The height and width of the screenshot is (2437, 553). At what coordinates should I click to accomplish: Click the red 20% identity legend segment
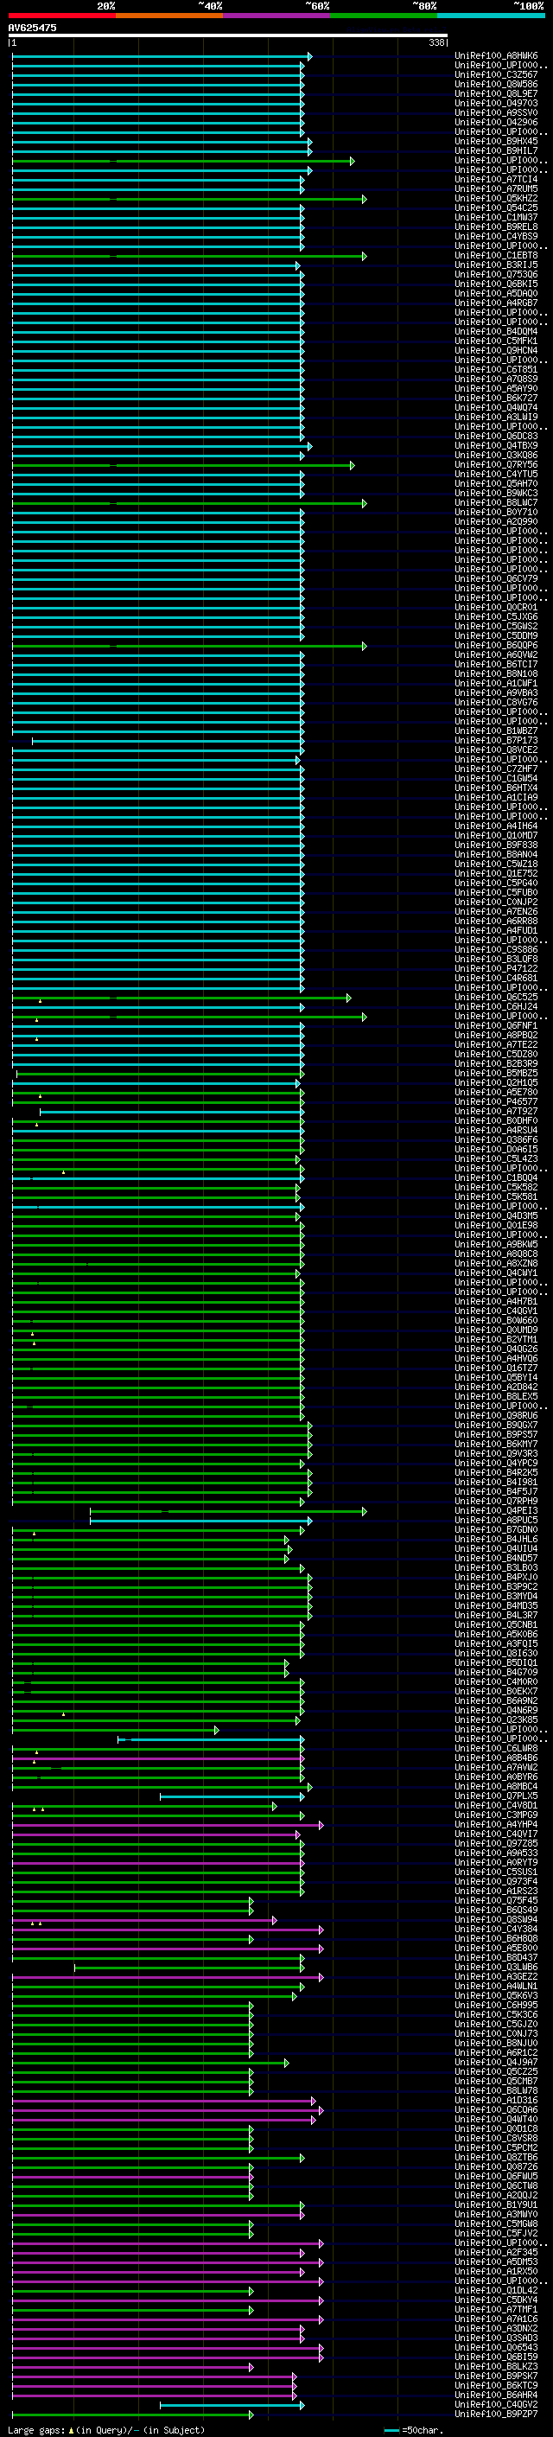(x=61, y=16)
